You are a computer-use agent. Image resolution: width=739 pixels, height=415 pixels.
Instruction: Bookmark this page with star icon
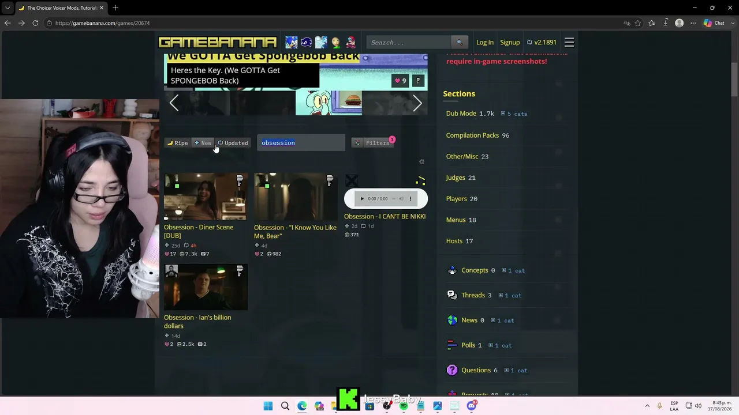[638, 23]
